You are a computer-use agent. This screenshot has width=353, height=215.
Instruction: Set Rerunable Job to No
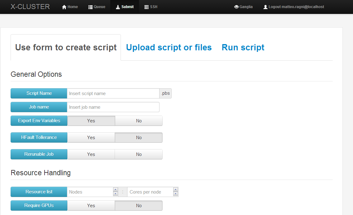tap(139, 154)
